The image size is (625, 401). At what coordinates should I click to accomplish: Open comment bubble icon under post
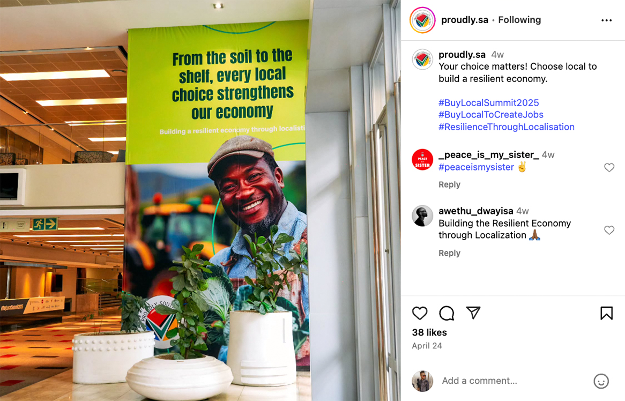point(447,313)
